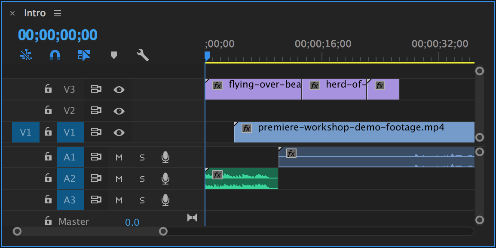Toggle track output visibility for V1
The width and height of the screenshot is (496, 248).
point(119,132)
